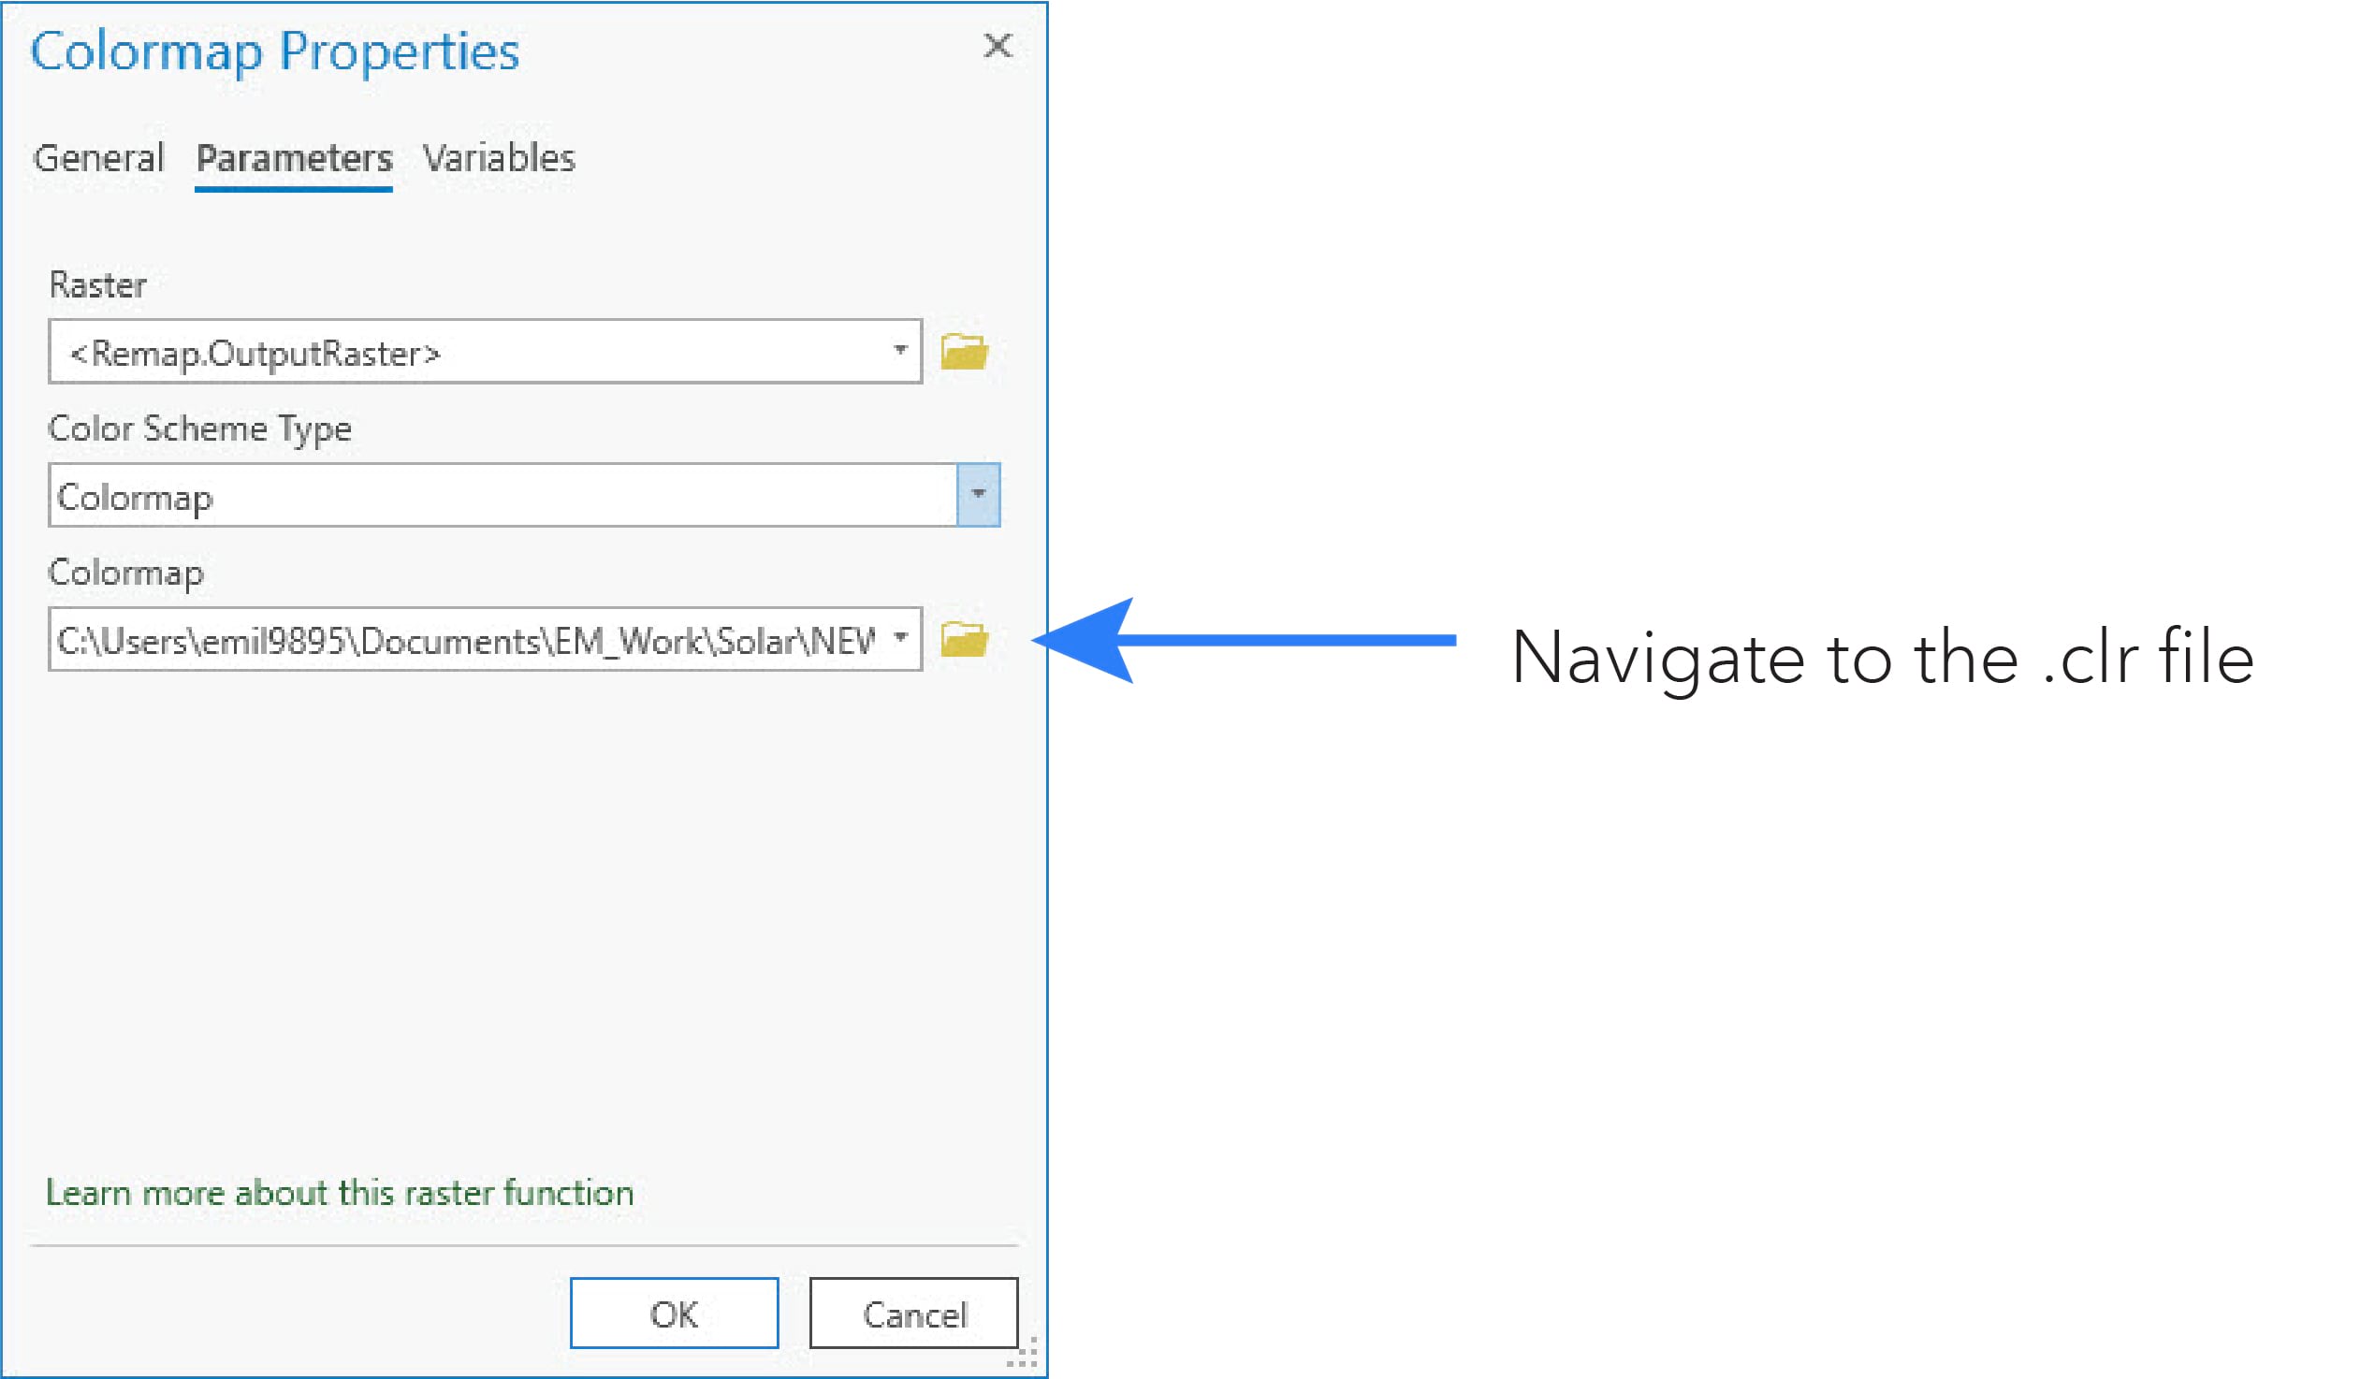The image size is (2360, 1379).
Task: Click inside the Colormap file path field
Action: pos(468,640)
